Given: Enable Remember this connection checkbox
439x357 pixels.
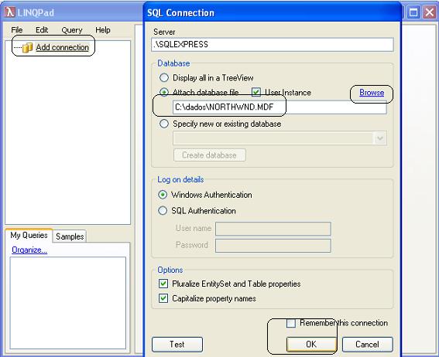Looking at the screenshot, I should point(291,323).
